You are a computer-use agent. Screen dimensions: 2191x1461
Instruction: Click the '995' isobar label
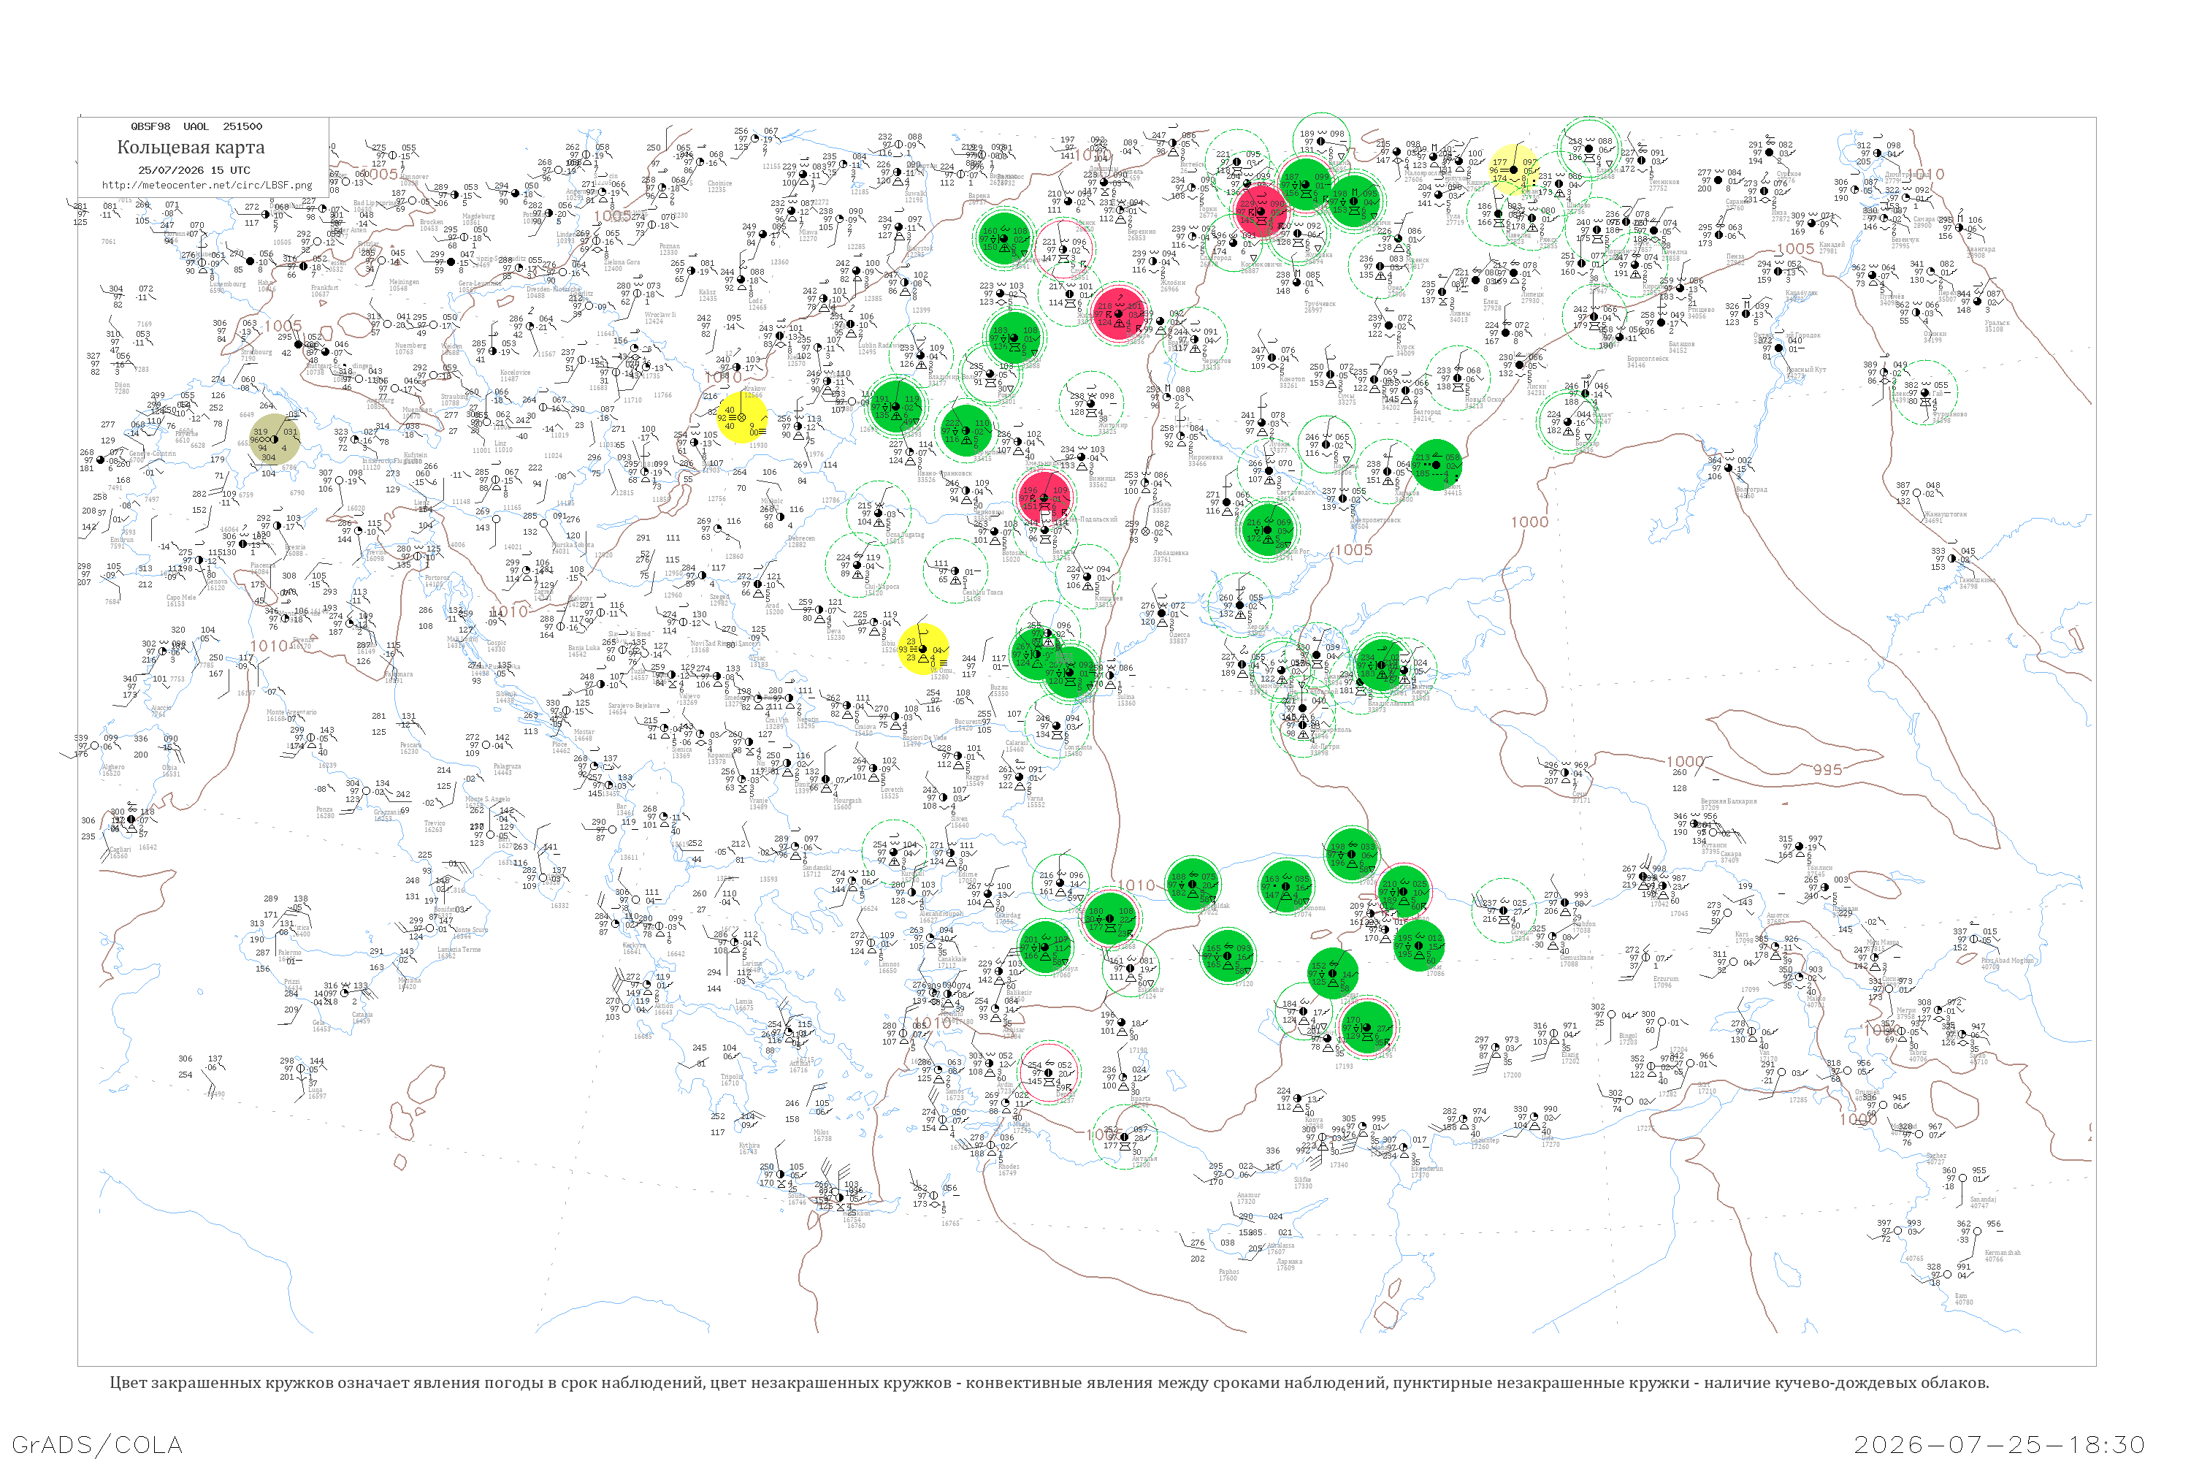click(1827, 770)
